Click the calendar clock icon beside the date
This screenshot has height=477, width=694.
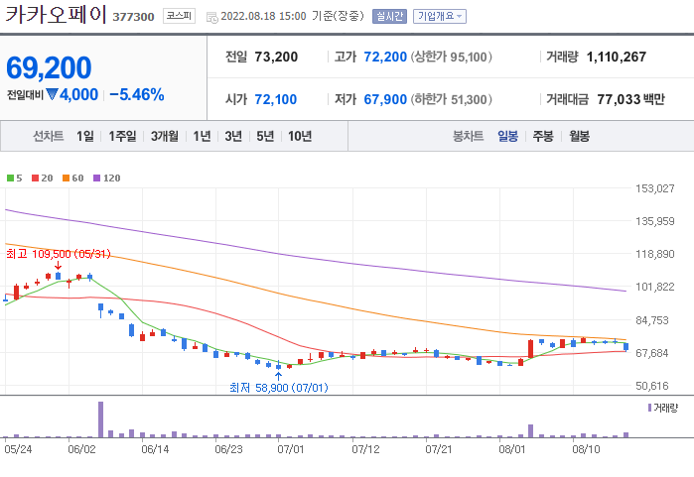coord(212,17)
